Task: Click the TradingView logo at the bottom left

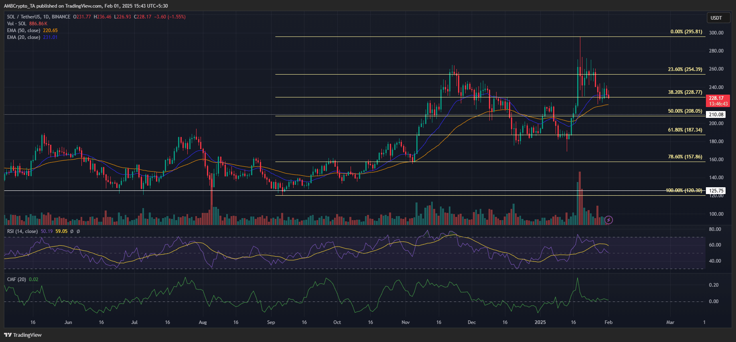Action: (x=23, y=335)
